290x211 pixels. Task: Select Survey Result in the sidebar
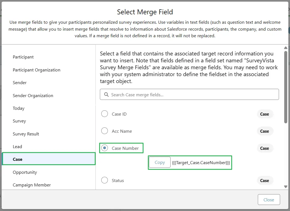[26, 134]
